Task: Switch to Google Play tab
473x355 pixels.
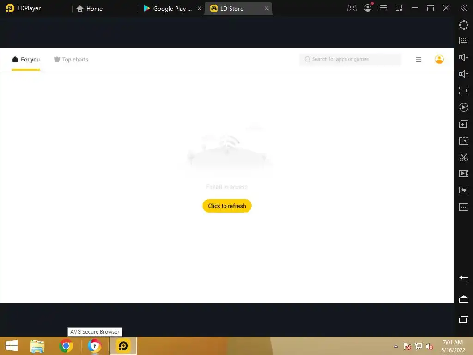Action: 168,8
